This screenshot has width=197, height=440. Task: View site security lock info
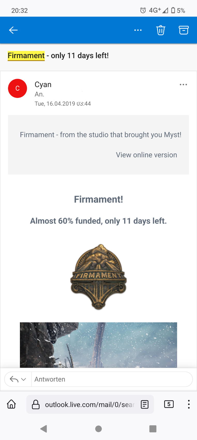point(36,404)
